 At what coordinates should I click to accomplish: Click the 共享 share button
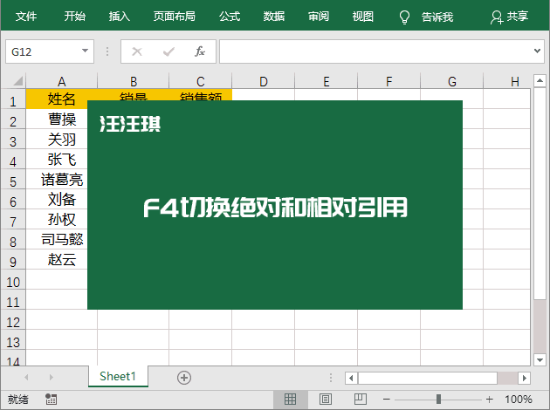(x=509, y=17)
